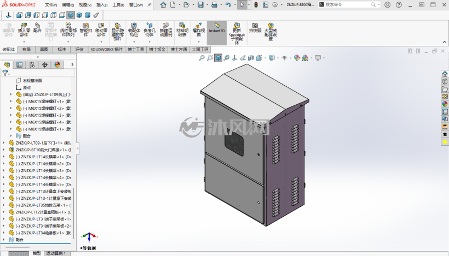The image size is (449, 256).
Task: Click the Save floppy disk icon
Action: pos(200,4)
